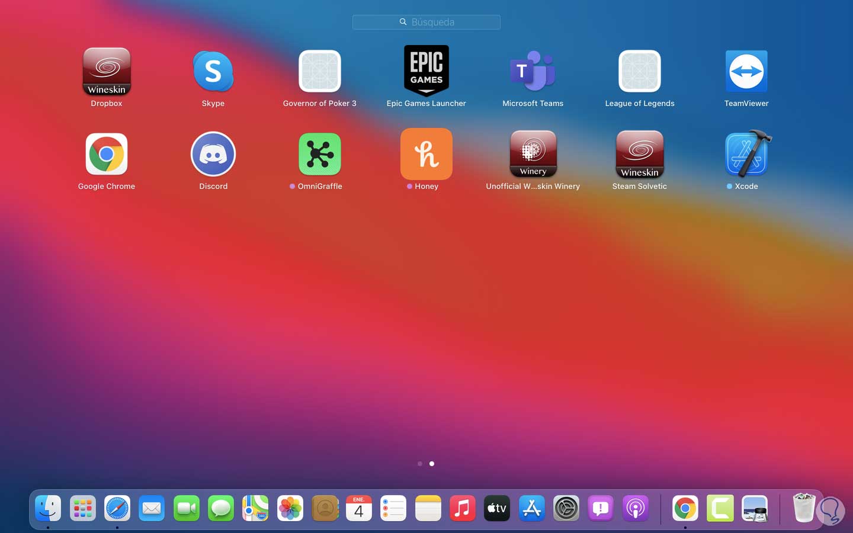Open TeamViewer from Launchpad

tap(746, 72)
